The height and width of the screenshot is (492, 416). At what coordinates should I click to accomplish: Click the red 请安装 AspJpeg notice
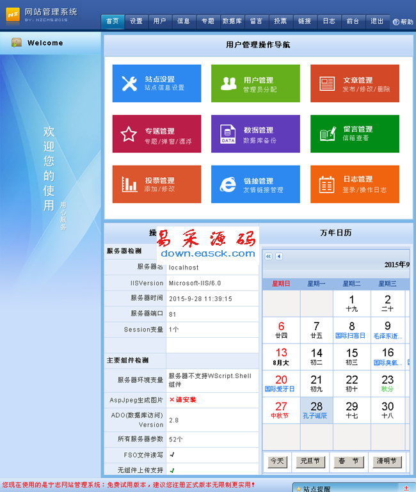183,400
